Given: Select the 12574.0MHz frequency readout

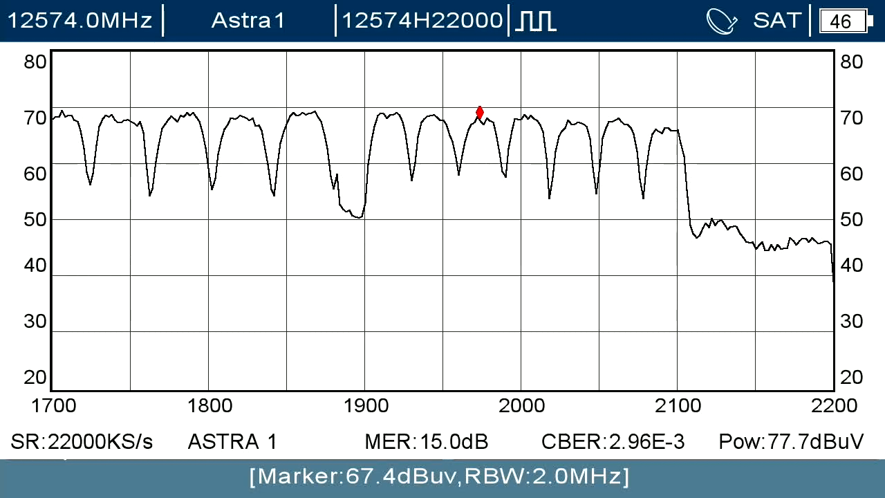Looking at the screenshot, I should pyautogui.click(x=80, y=21).
